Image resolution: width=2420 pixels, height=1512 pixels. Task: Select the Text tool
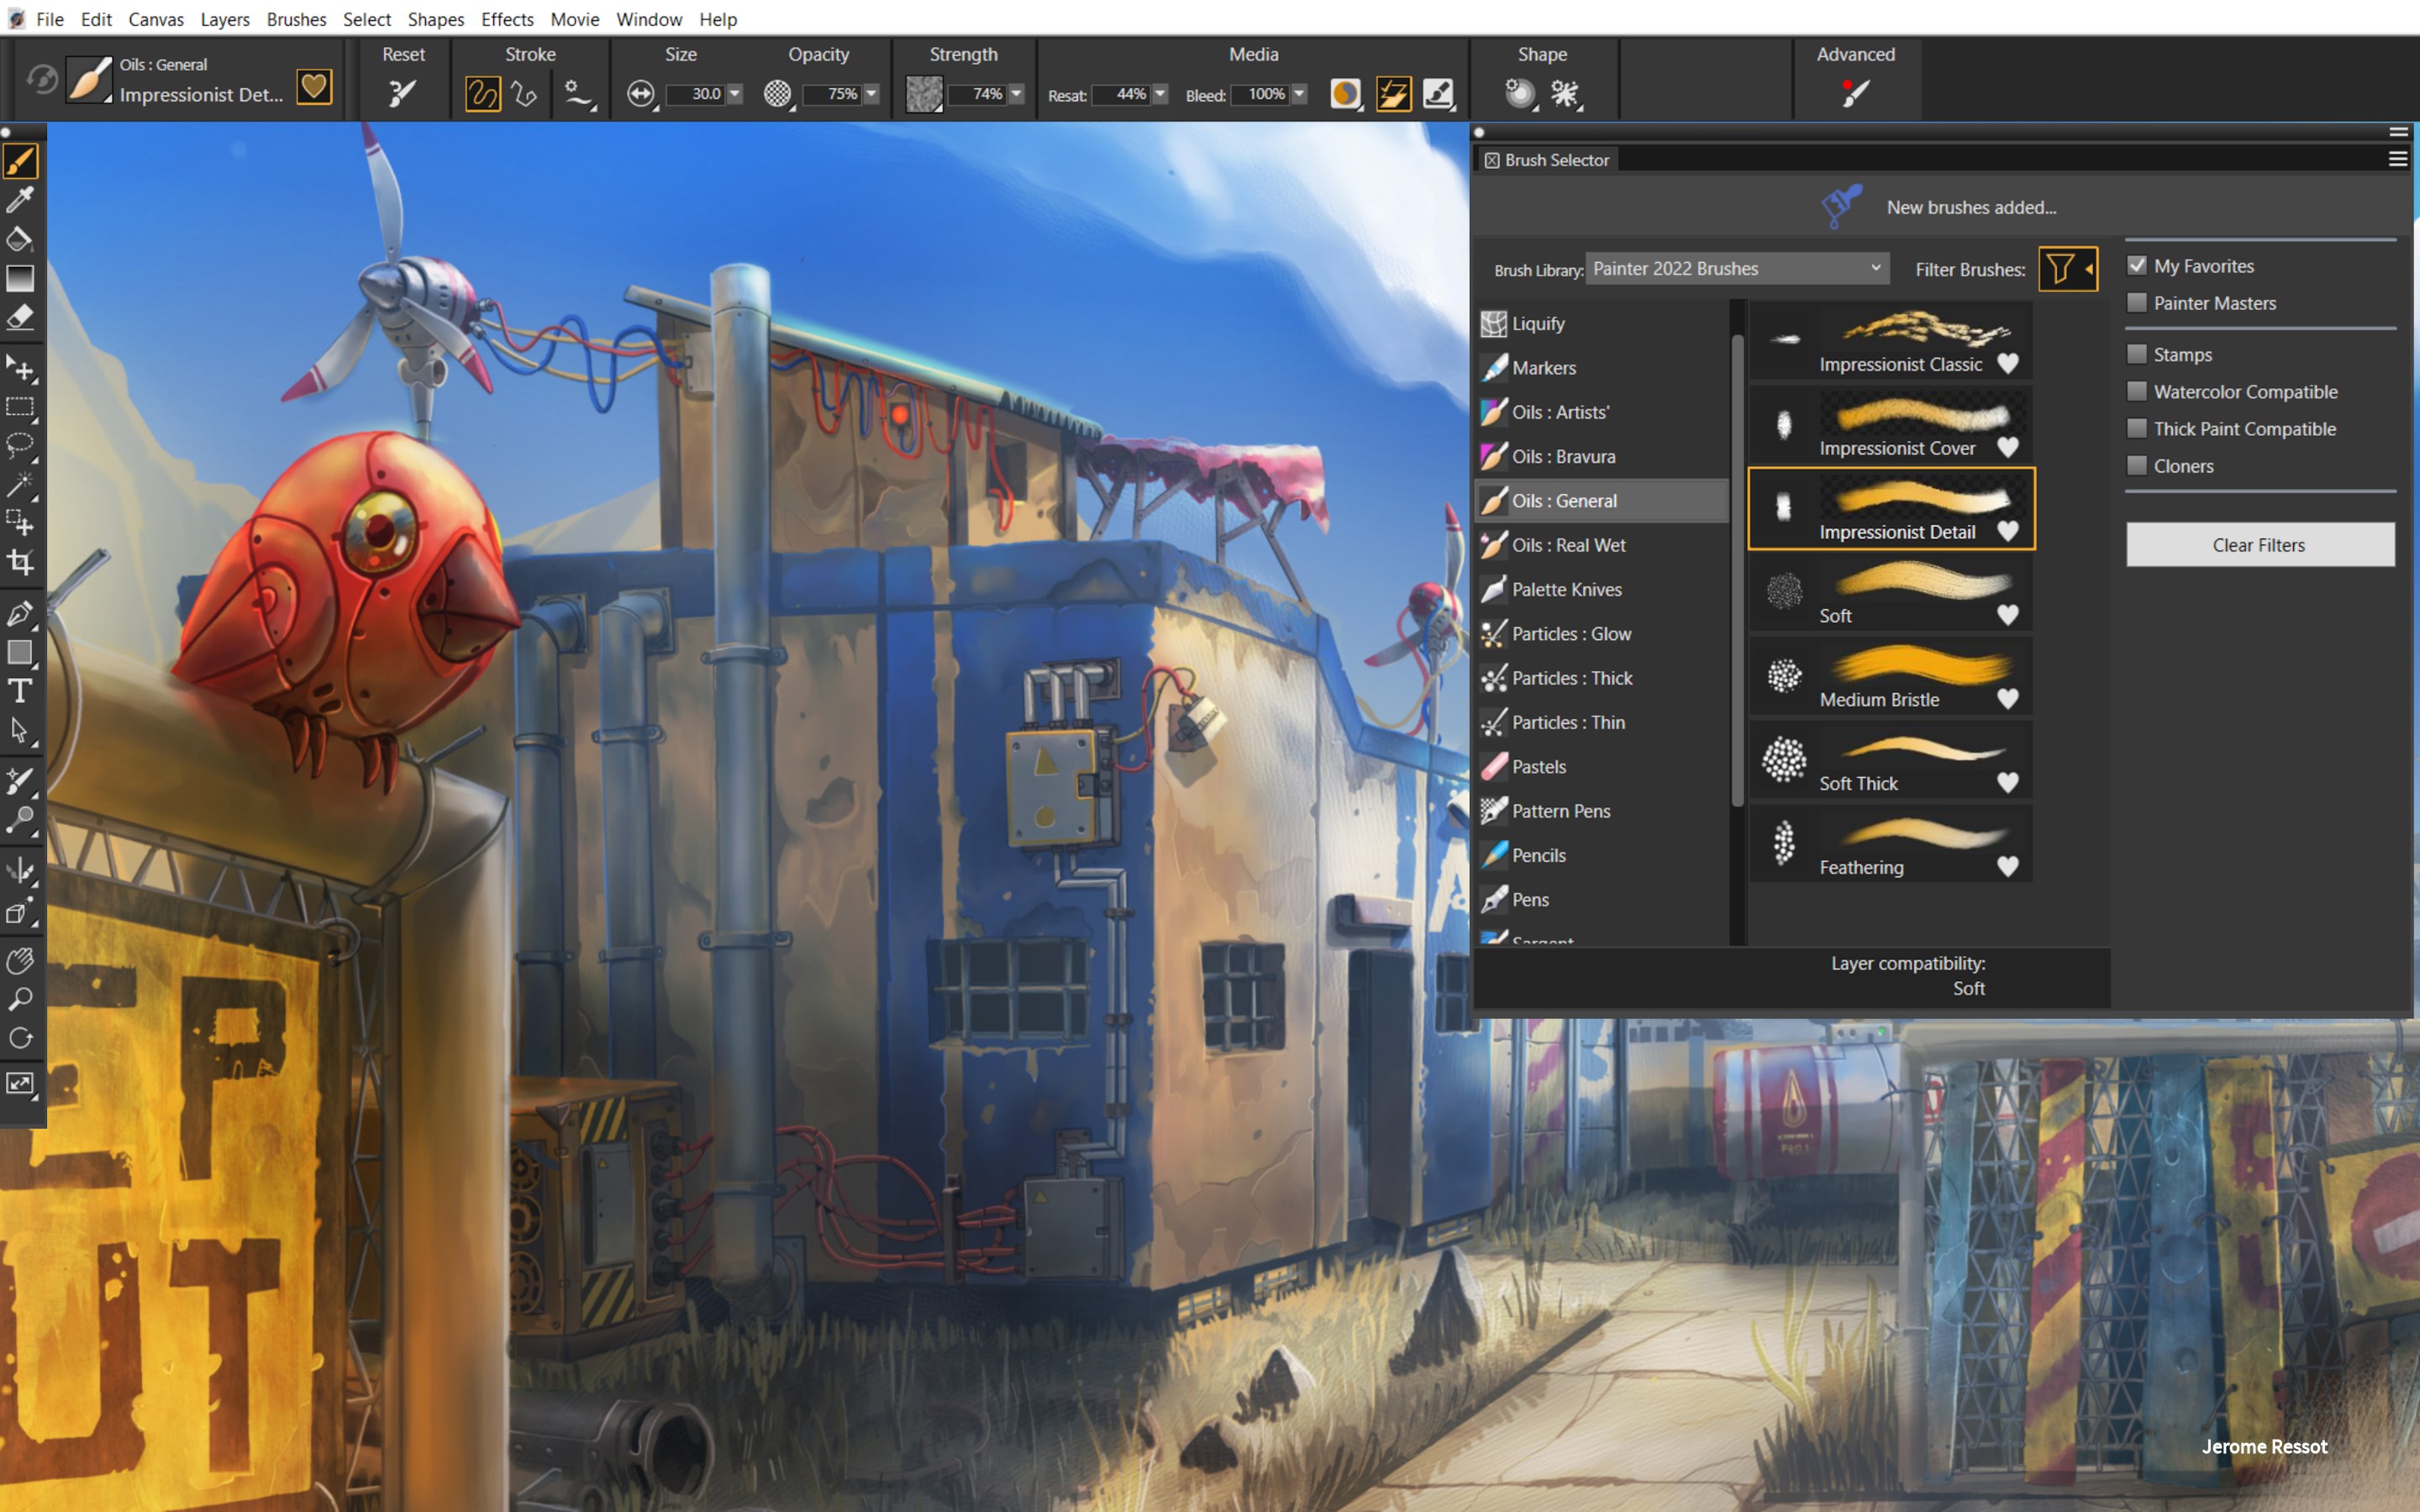pos(21,690)
